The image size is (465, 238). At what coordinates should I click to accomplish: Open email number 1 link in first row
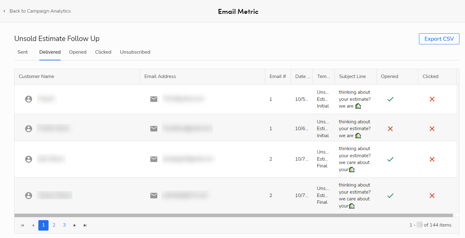[x=271, y=99]
